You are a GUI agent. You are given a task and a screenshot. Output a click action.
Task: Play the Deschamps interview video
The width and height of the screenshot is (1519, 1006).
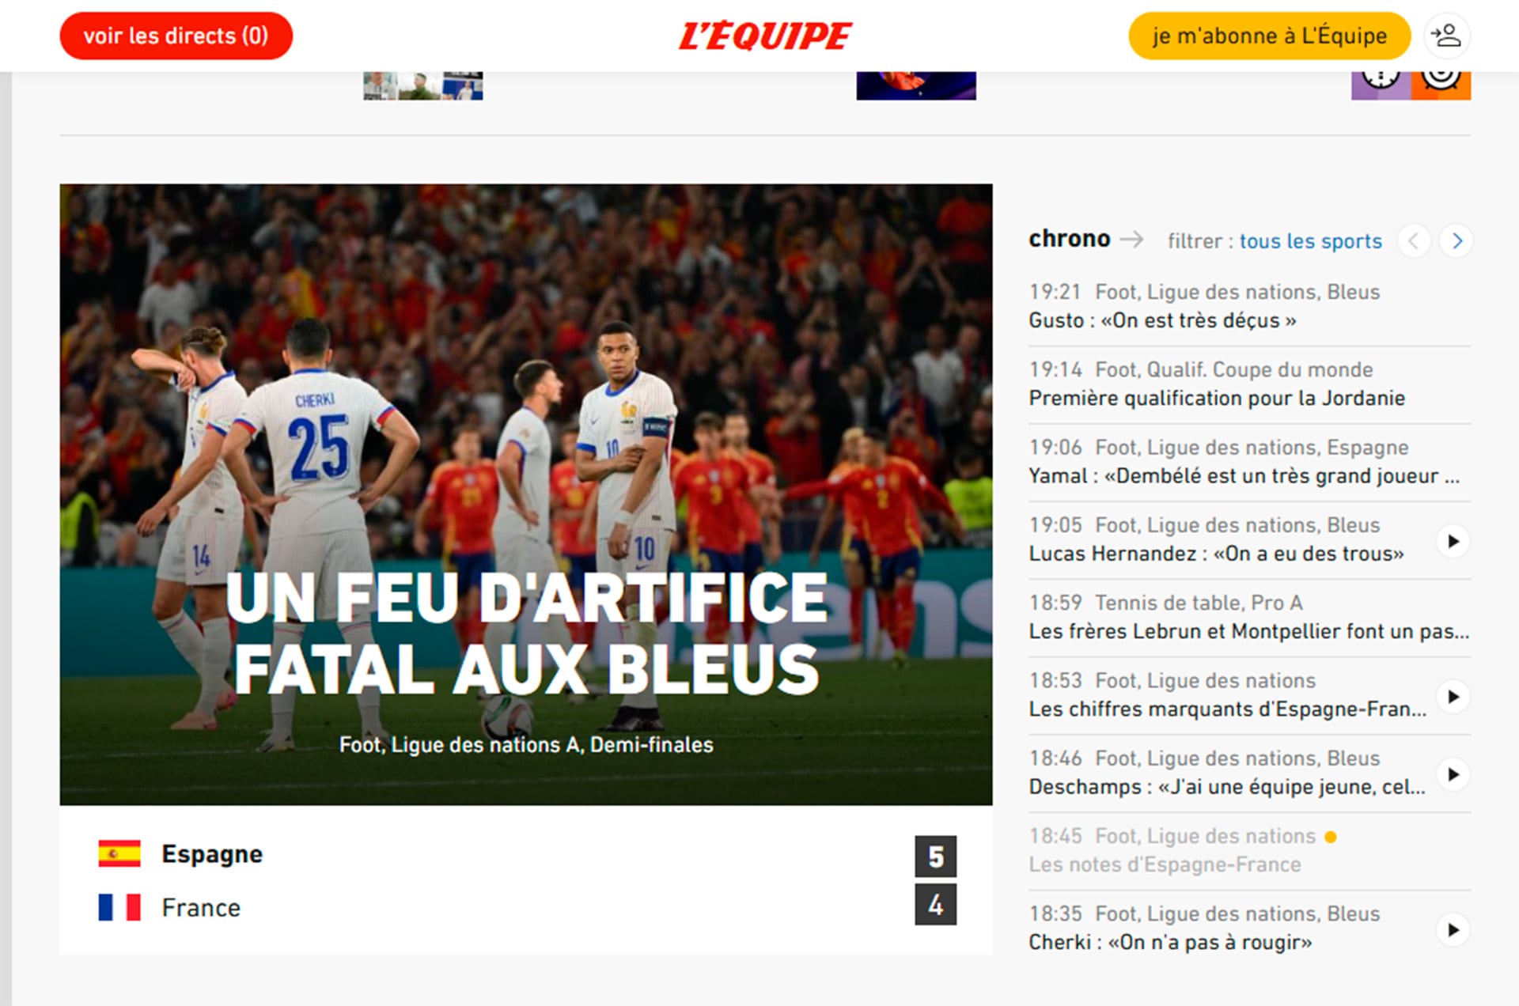(1453, 774)
